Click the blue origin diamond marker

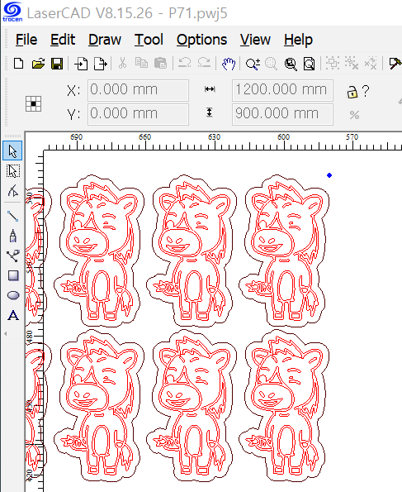(329, 175)
